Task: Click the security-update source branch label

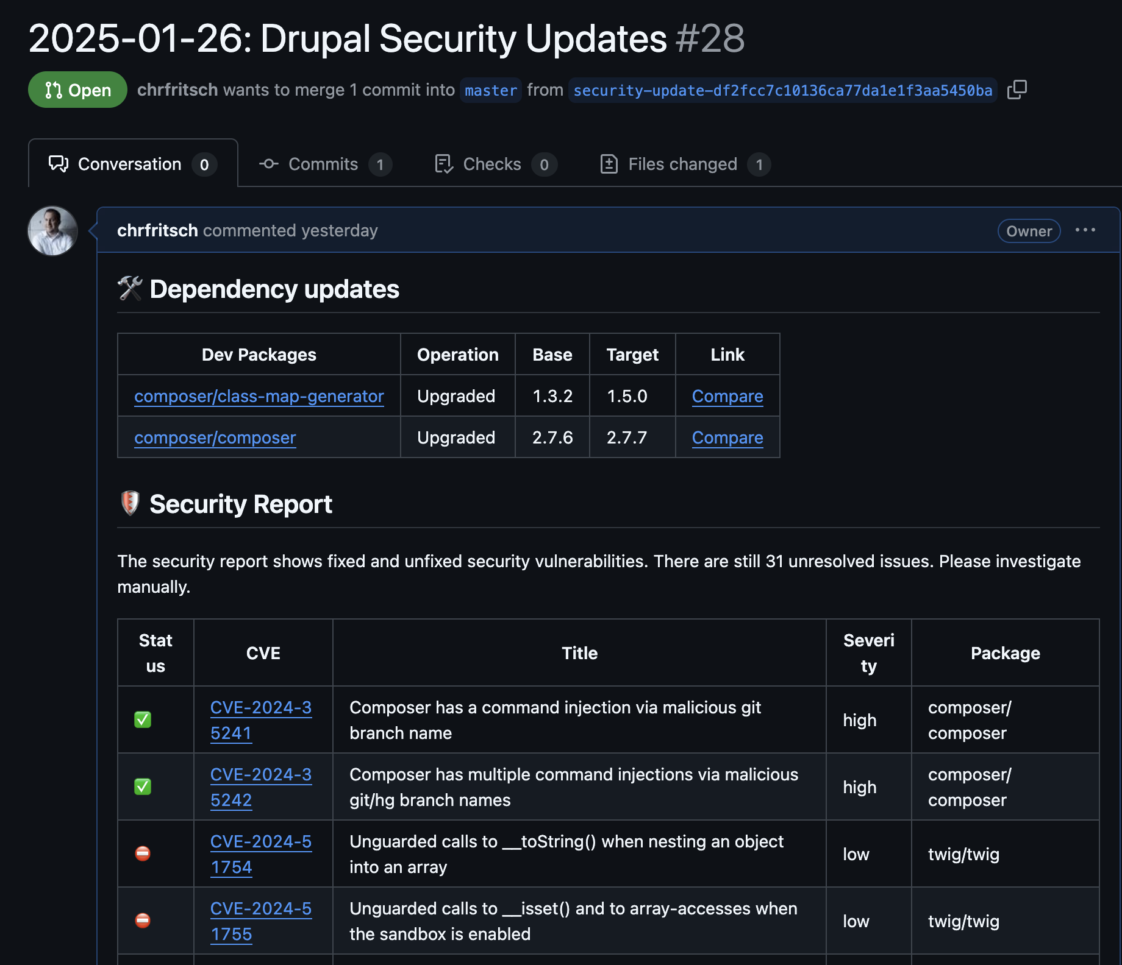Action: coord(783,90)
